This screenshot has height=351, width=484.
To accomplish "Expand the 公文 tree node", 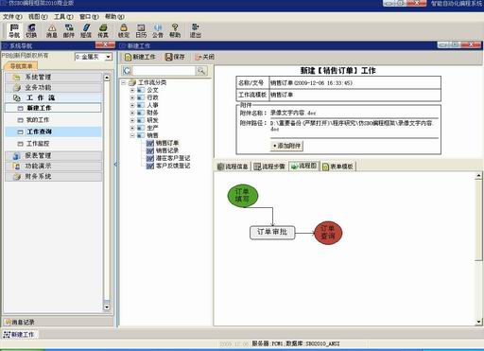I will [132, 90].
